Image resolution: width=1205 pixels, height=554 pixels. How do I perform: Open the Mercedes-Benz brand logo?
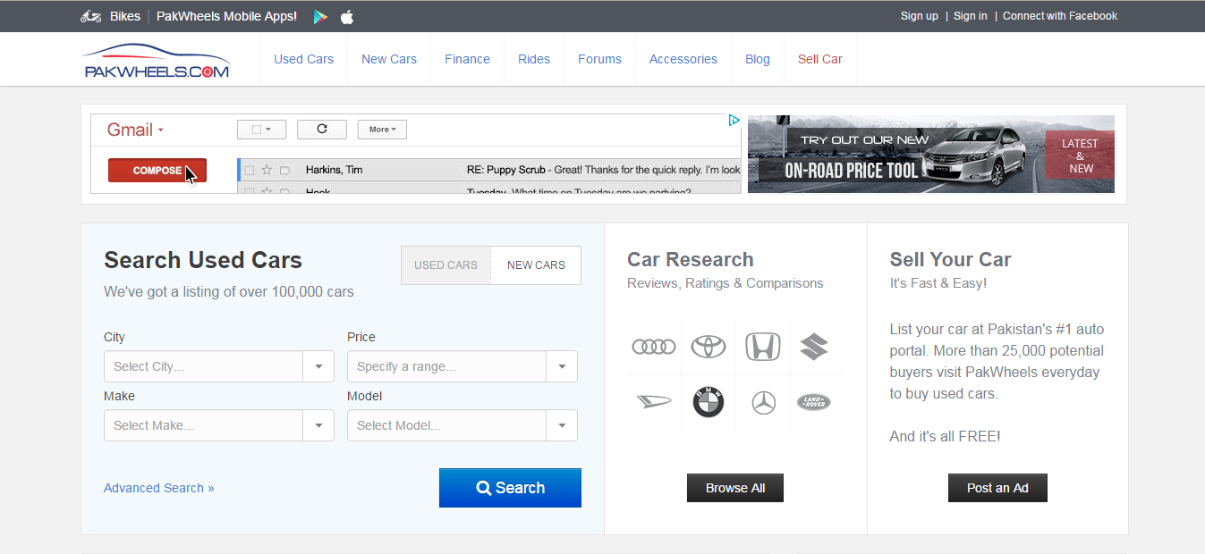(x=763, y=403)
